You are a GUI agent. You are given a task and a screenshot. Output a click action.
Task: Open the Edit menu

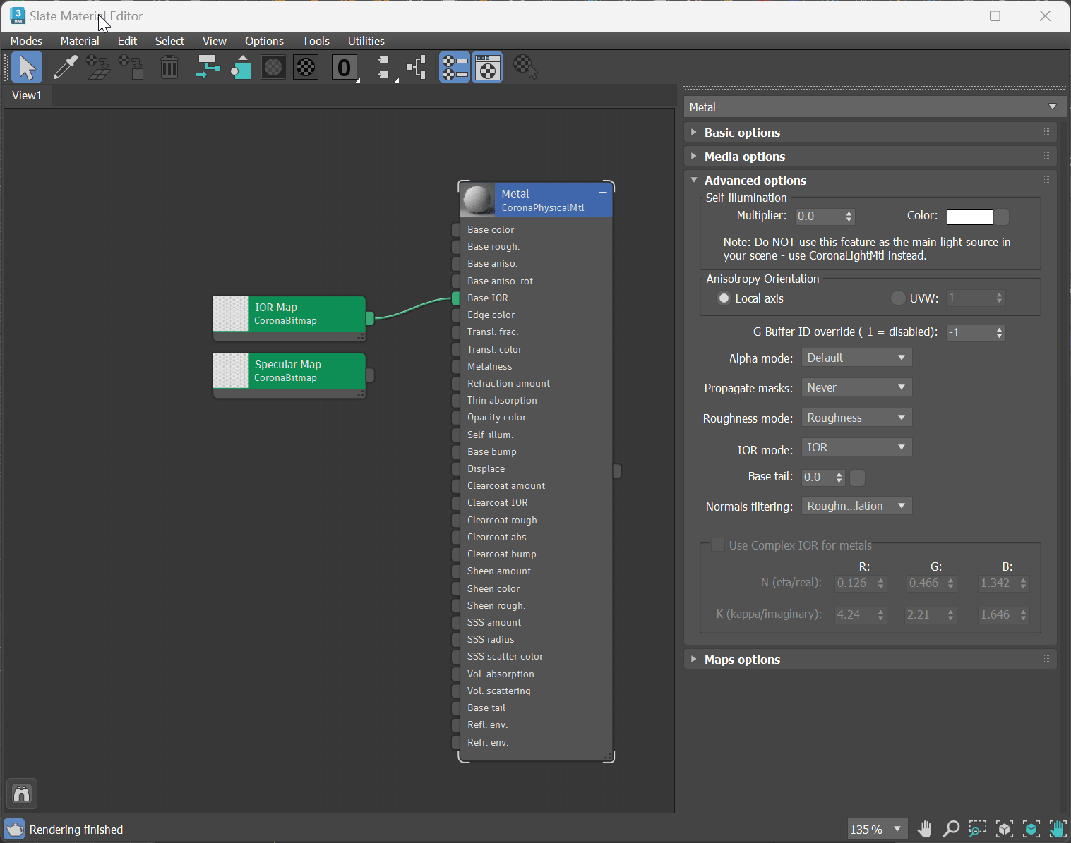tap(127, 41)
